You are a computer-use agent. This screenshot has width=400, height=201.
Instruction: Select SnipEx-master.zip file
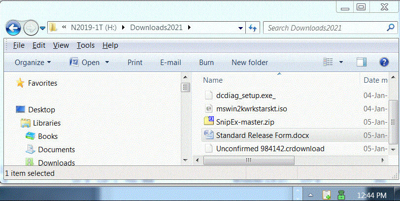point(245,122)
